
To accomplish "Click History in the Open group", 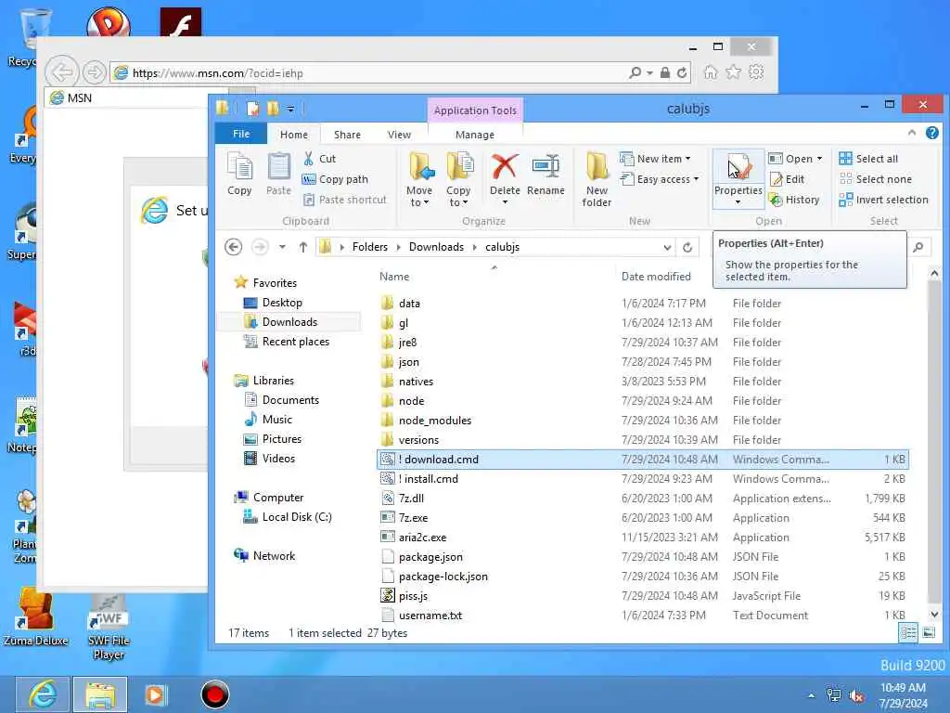I will point(794,200).
